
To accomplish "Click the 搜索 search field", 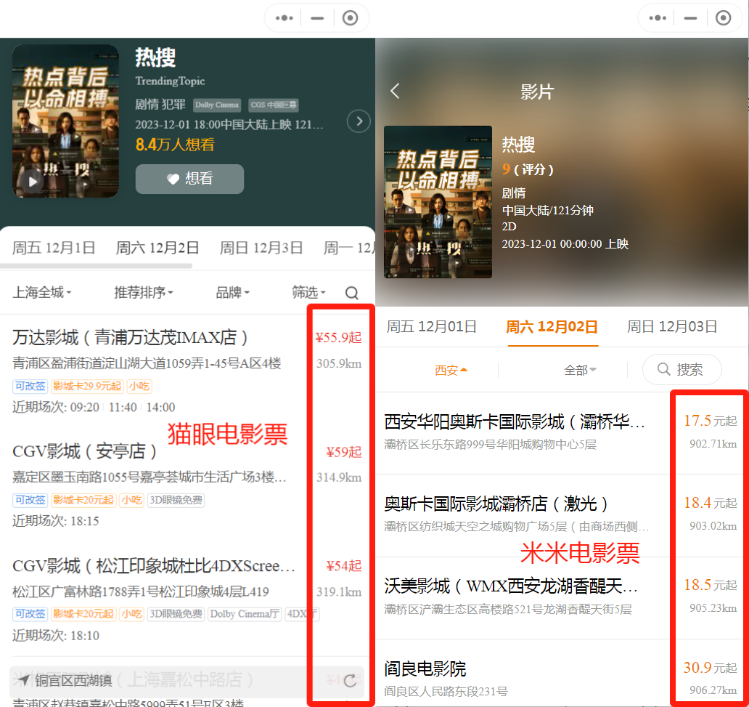I will tap(682, 369).
